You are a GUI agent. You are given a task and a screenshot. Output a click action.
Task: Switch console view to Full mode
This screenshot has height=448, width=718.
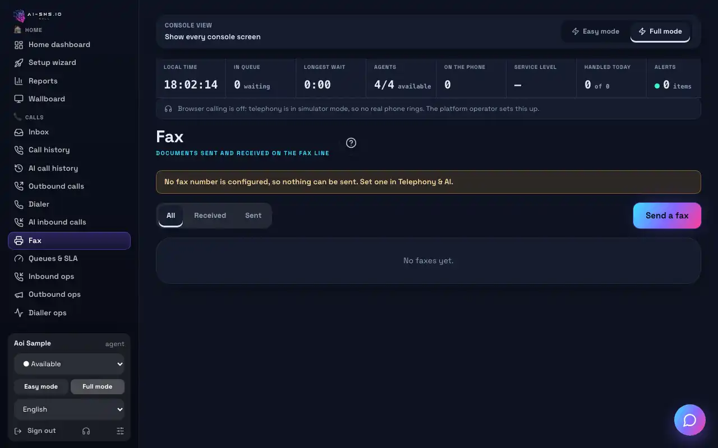660,31
